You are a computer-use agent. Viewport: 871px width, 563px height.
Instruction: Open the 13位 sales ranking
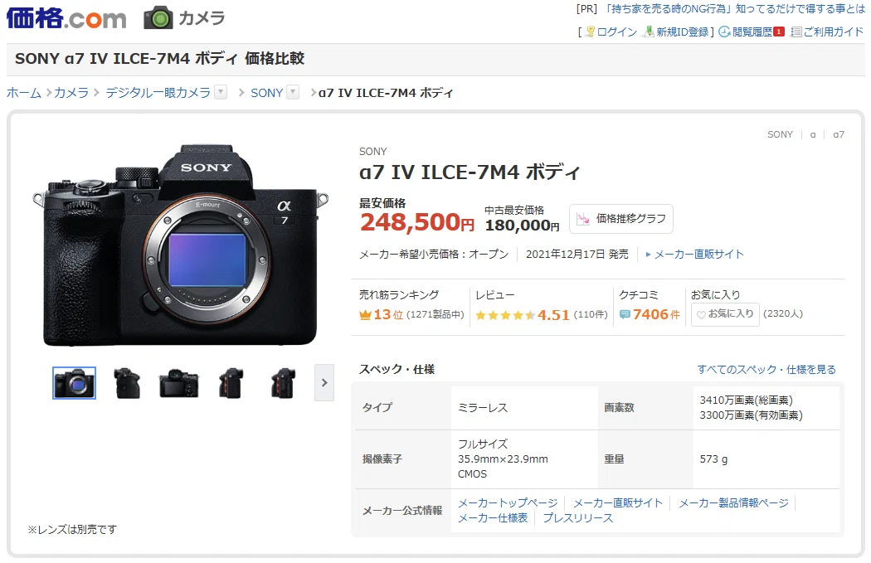pyautogui.click(x=387, y=314)
